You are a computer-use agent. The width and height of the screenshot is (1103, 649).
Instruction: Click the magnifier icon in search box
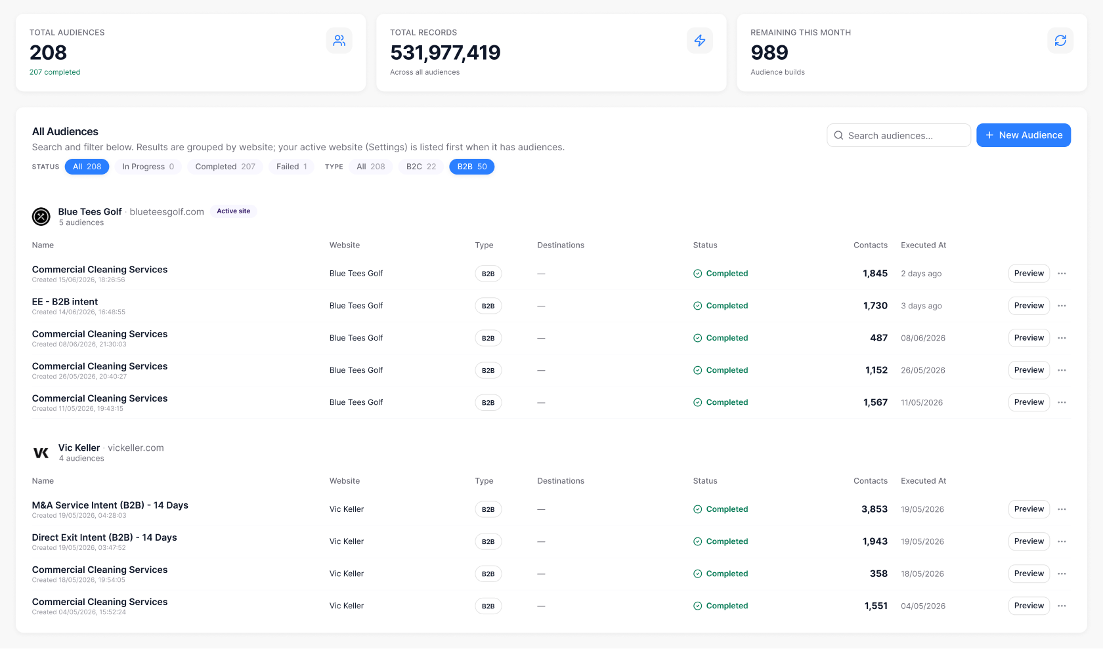[x=838, y=135]
